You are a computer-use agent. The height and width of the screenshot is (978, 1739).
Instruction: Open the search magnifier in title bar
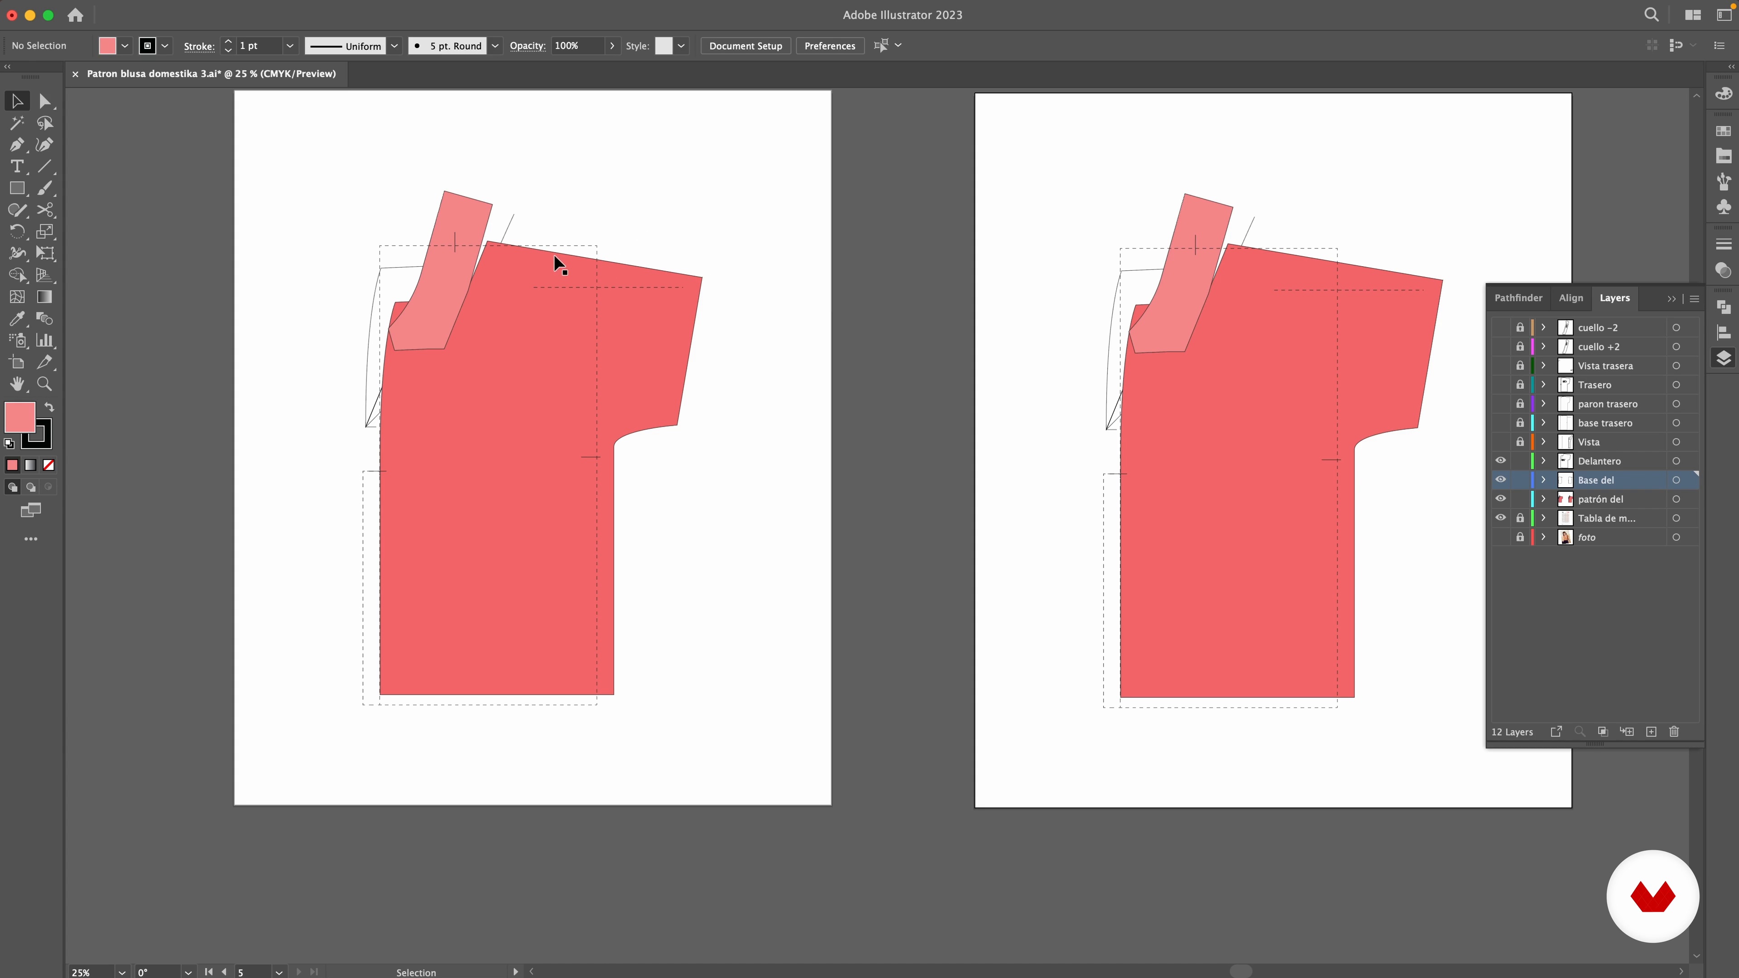tap(1651, 15)
